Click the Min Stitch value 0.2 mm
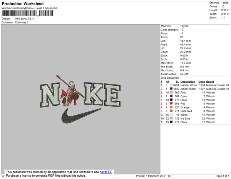Screen dimensions: 231x179 tap(185, 67)
